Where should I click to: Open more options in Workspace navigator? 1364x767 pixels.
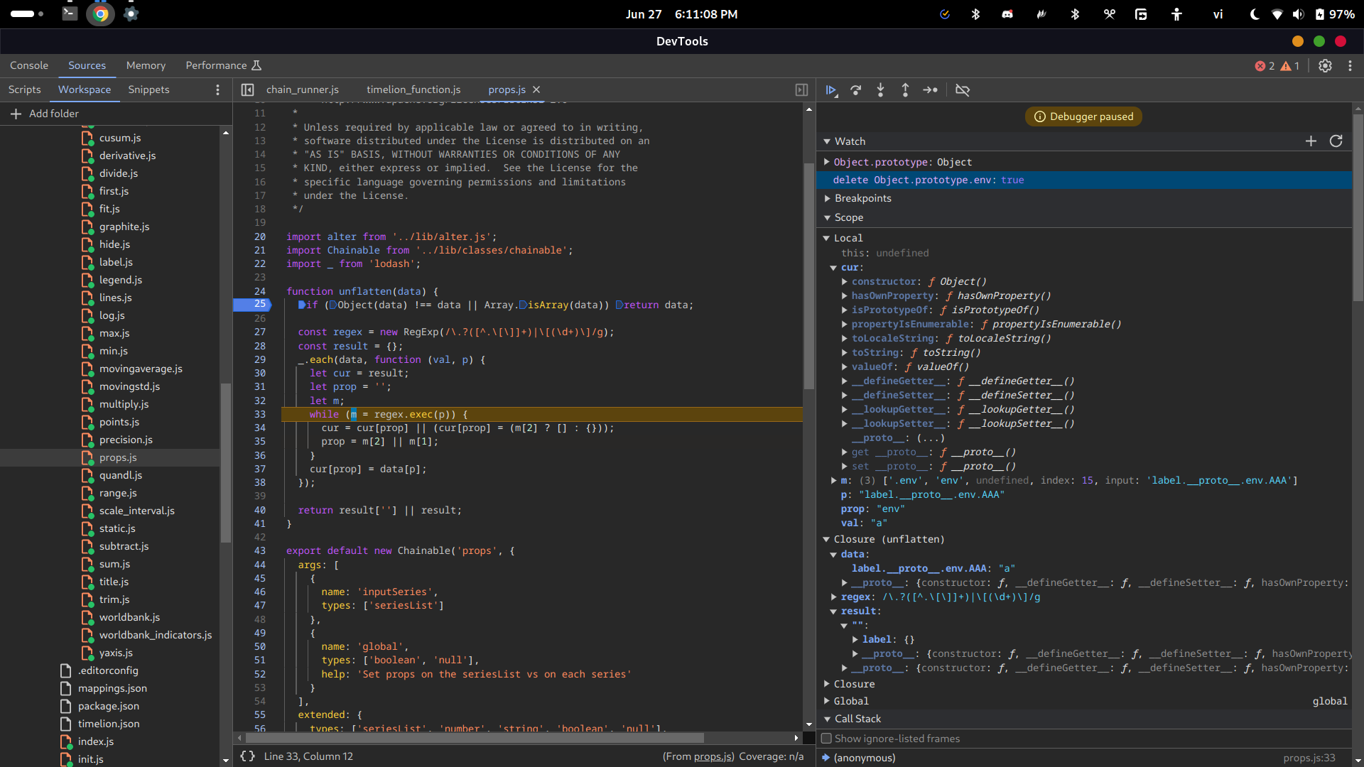218,90
